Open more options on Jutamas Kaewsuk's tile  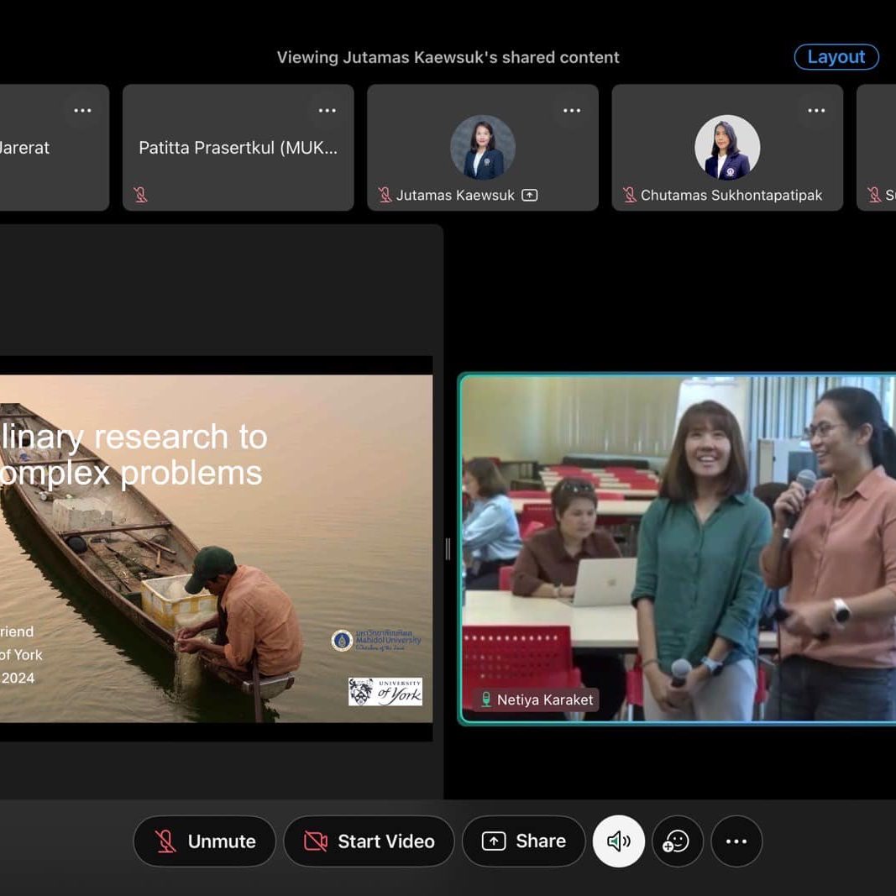(x=572, y=111)
